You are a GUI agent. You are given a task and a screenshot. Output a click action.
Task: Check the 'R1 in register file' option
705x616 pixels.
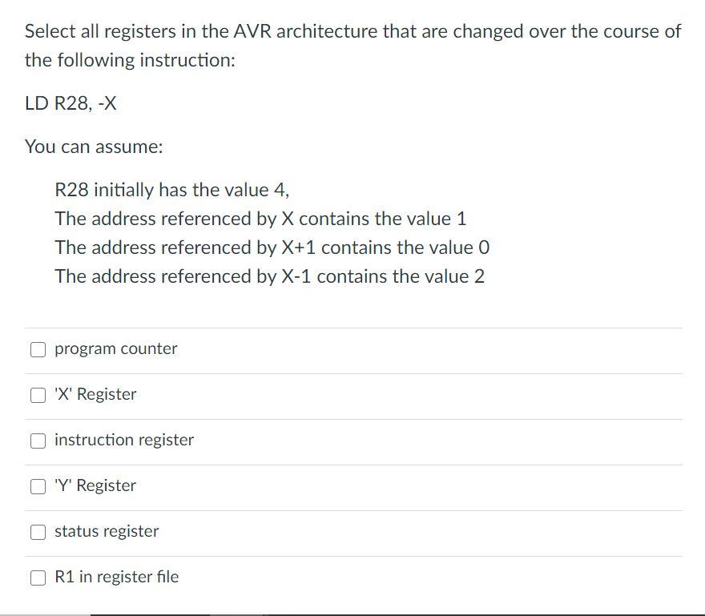point(37,577)
